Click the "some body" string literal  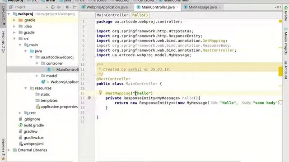[265, 103]
